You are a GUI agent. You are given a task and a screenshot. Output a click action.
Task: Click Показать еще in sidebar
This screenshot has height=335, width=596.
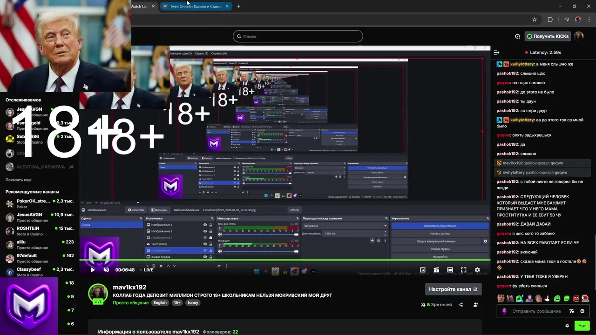[x=19, y=180]
